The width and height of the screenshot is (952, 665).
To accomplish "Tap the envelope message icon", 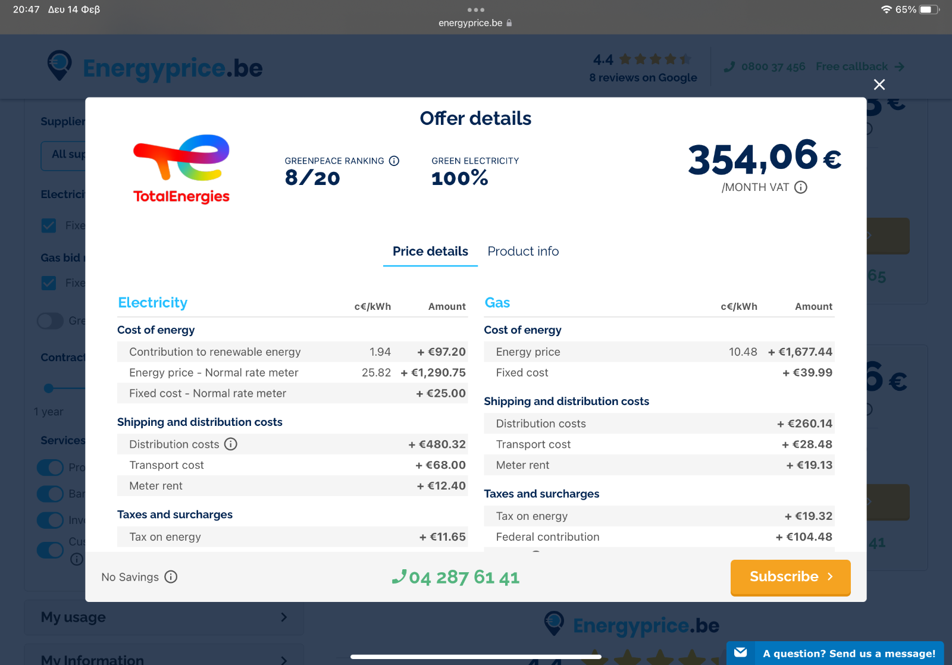I will [x=740, y=653].
